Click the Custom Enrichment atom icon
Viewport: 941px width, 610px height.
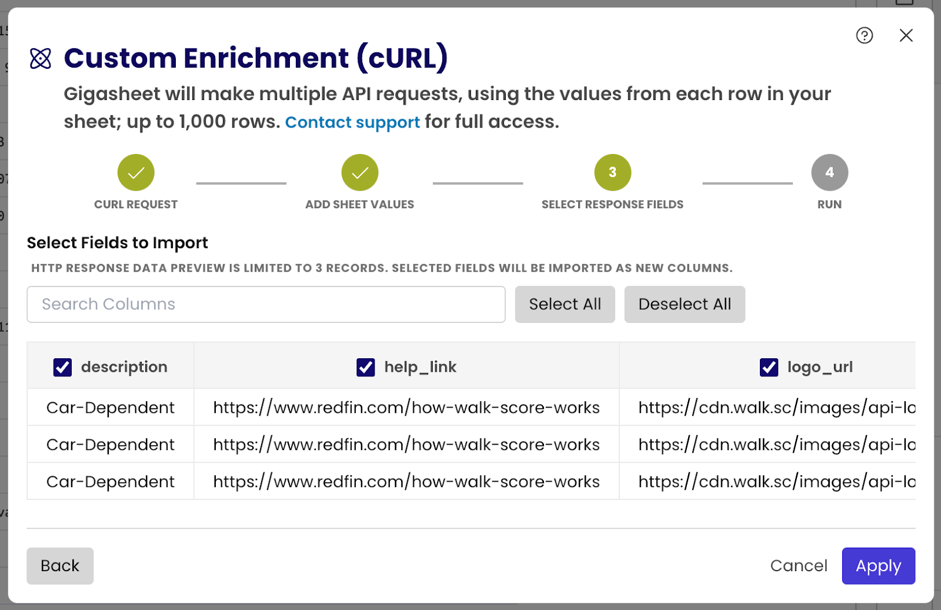point(40,58)
